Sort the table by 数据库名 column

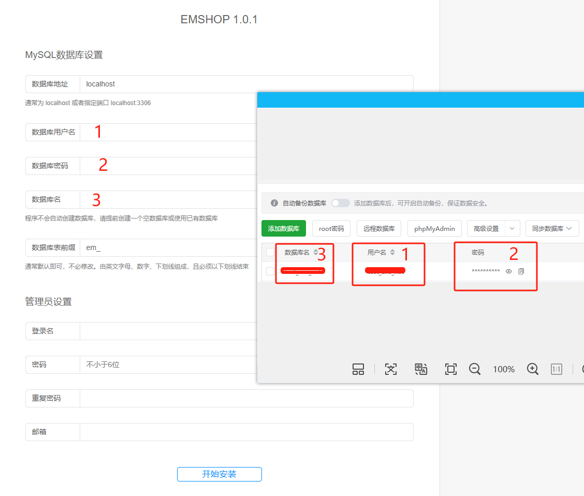tap(315, 252)
